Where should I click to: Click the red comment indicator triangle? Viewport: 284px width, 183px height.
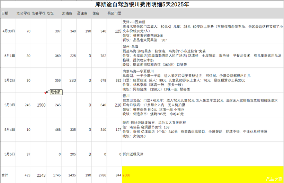coord(45,93)
